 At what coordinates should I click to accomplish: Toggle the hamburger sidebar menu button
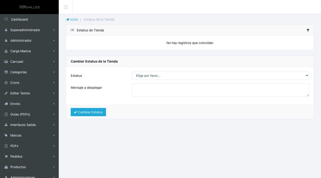pyautogui.click(x=66, y=7)
